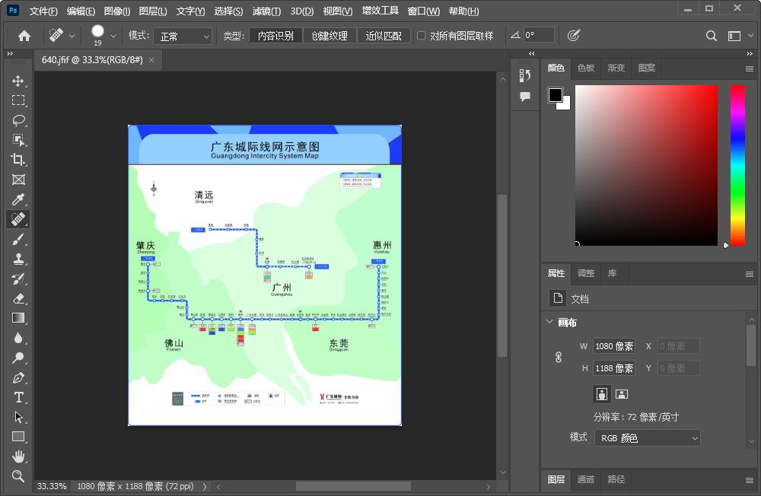Choose portrait canvas orientation button
This screenshot has height=496, width=761.
click(x=602, y=393)
